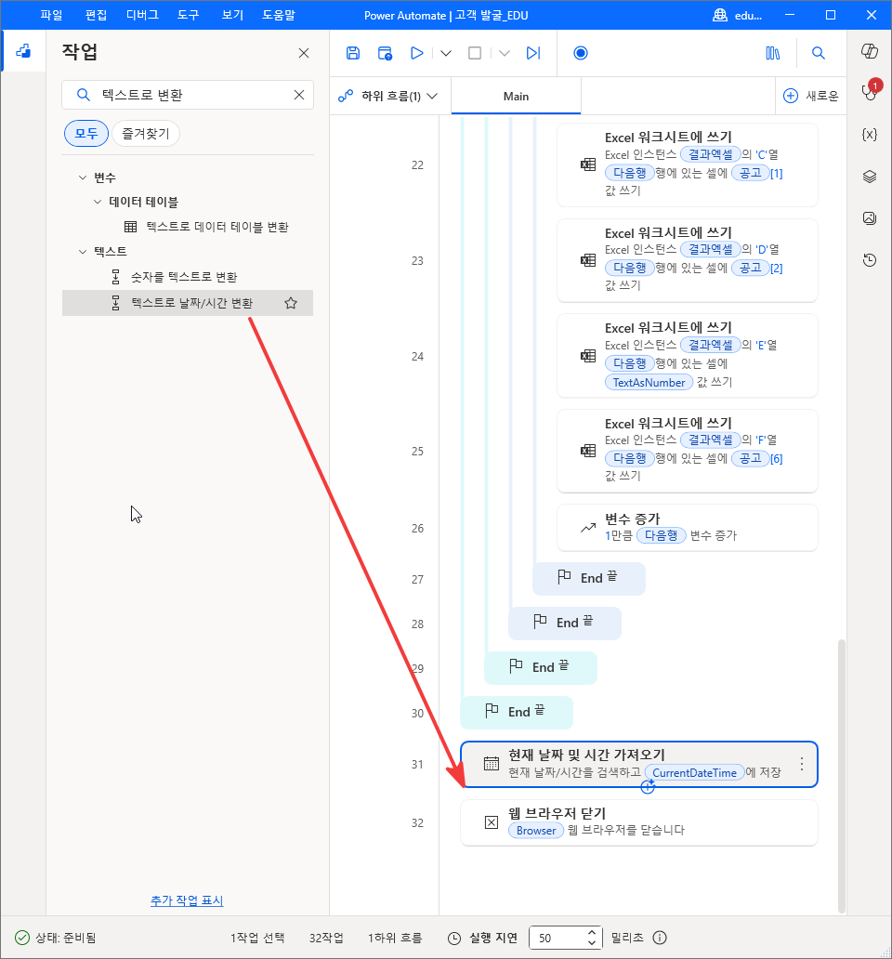This screenshot has height=959, width=892.
Task: Click plus circle below step 31
Action: pyautogui.click(x=648, y=788)
